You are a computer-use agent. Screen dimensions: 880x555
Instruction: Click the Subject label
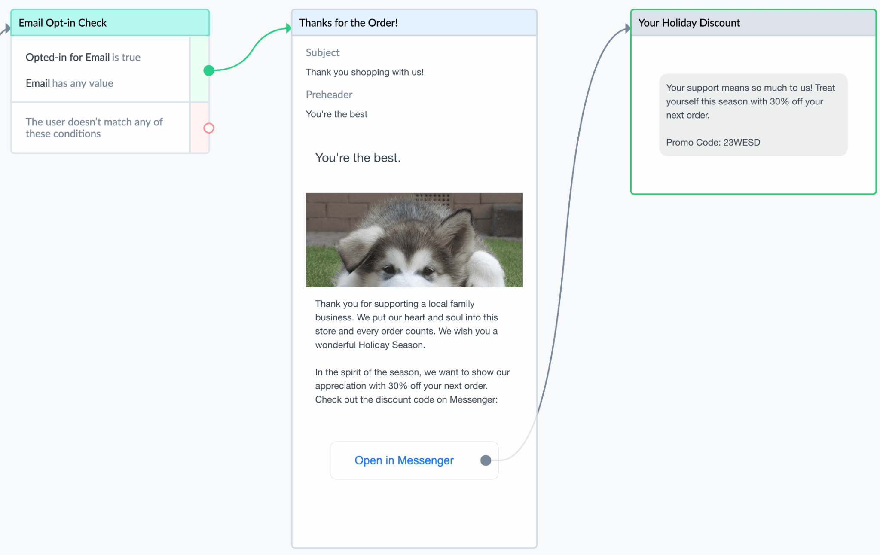322,52
